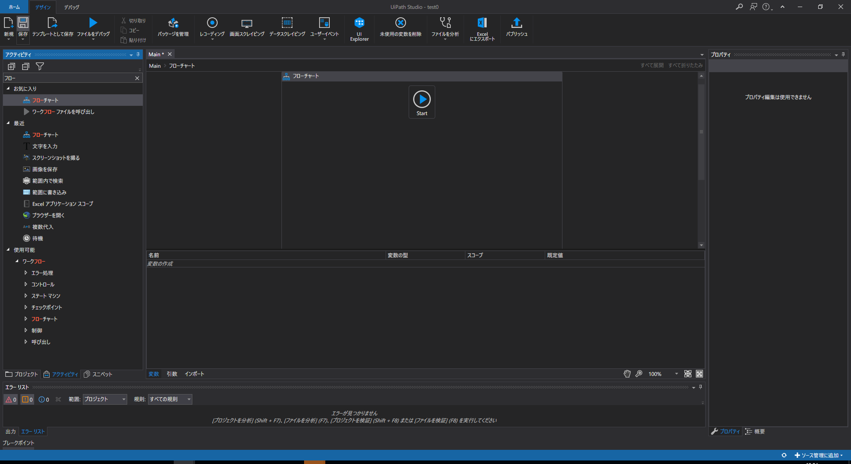This screenshot has width=851, height=464.
Task: Expand コントロール category
Action: [26, 285]
